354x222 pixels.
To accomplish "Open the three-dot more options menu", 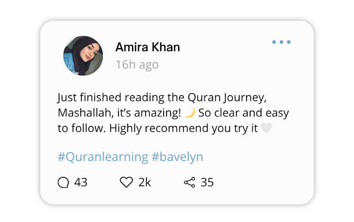I will 281,42.
